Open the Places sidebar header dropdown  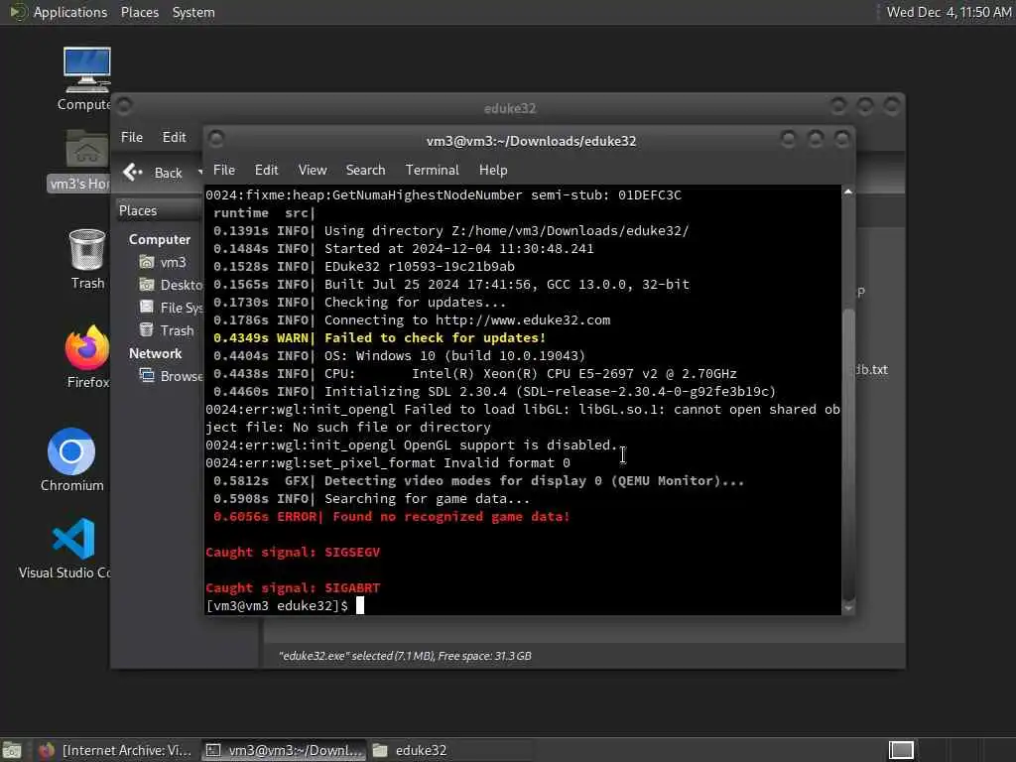tap(159, 210)
